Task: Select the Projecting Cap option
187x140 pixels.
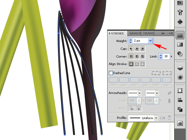Action: coord(142,49)
